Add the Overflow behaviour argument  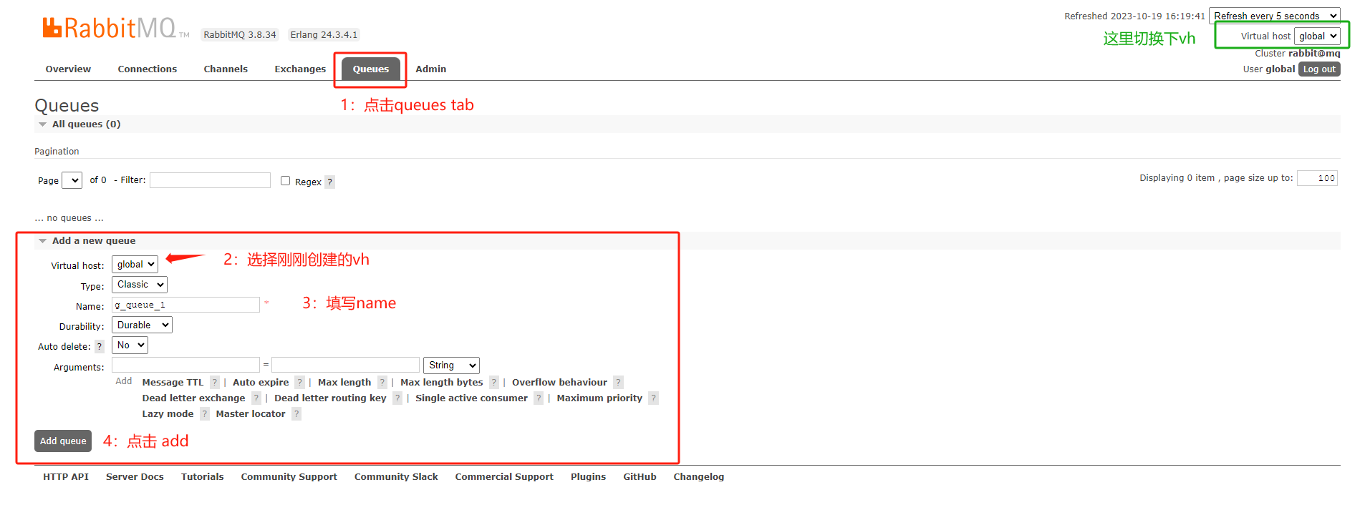[559, 382]
